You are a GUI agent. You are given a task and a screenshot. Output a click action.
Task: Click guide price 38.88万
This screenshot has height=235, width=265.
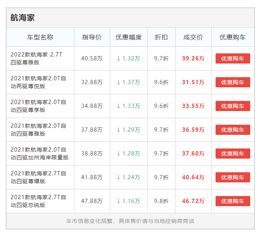click(x=92, y=154)
